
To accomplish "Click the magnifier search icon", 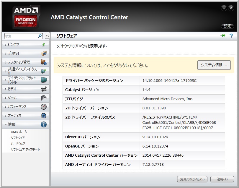I will [40, 36].
